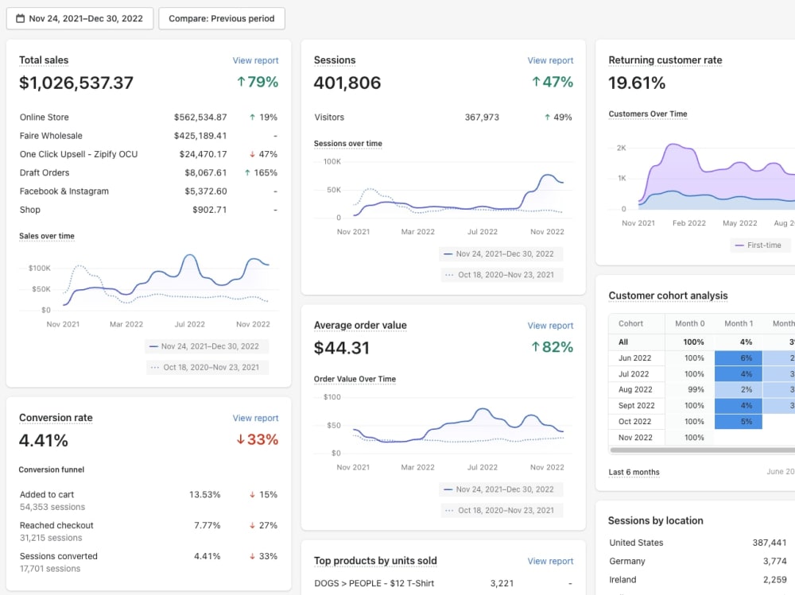
Task: Click the 401,806 sessions value
Action: pos(347,83)
